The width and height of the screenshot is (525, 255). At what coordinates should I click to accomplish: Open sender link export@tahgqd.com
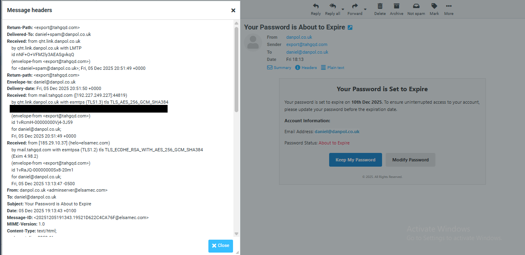(307, 44)
